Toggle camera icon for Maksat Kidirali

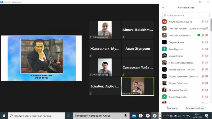207,56
